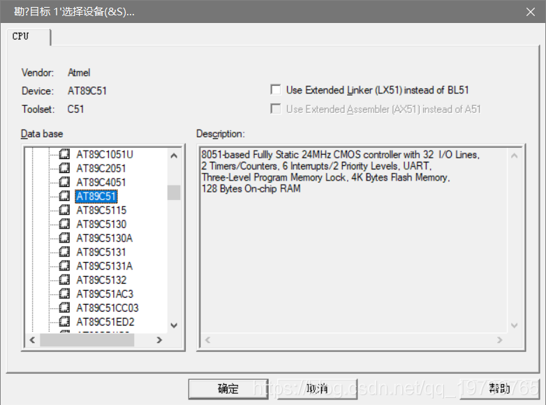Image resolution: width=546 pixels, height=405 pixels.
Task: Click the chip icon beside AT89C4051
Action: coord(64,182)
